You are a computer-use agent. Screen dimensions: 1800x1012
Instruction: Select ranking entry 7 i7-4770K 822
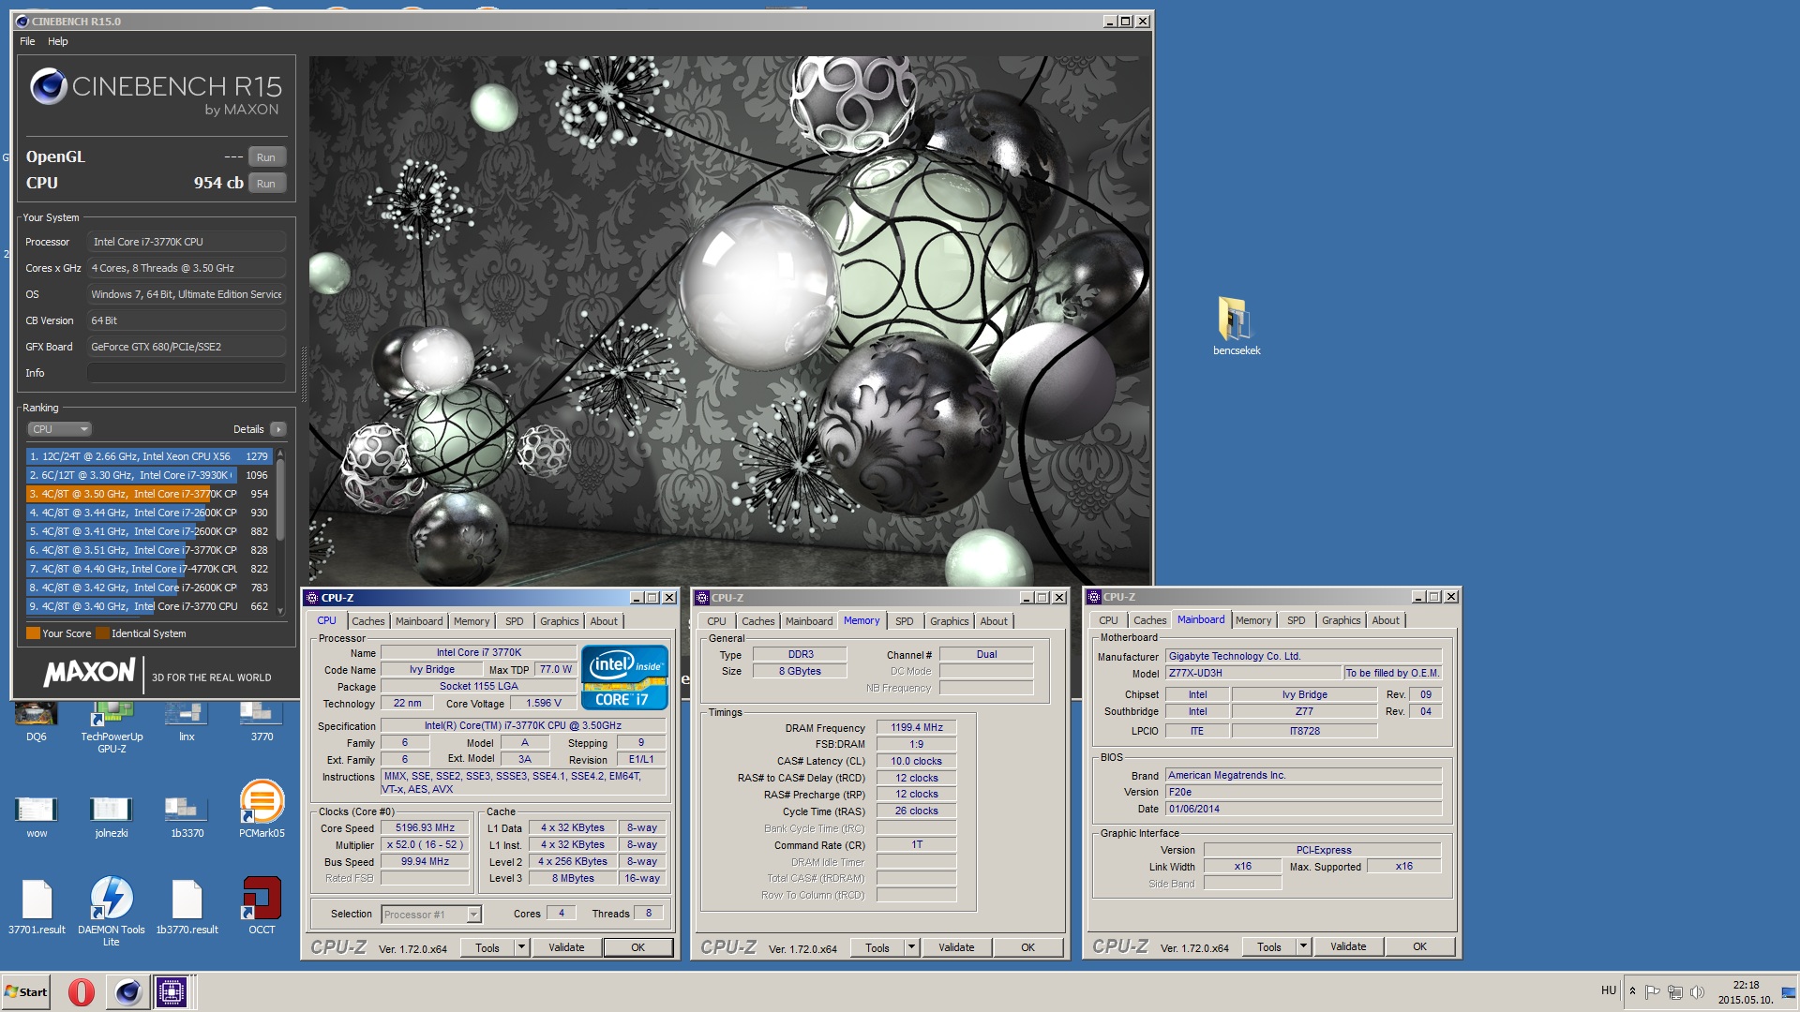point(149,569)
